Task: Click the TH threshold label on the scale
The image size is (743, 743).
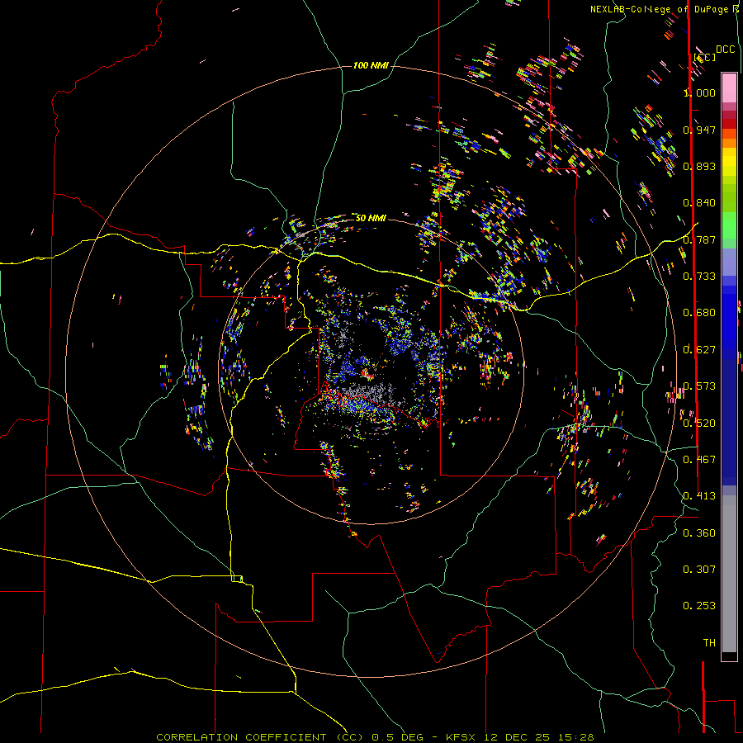Action: [709, 642]
